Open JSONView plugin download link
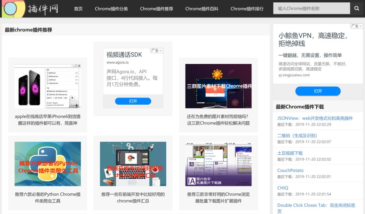 315,118
